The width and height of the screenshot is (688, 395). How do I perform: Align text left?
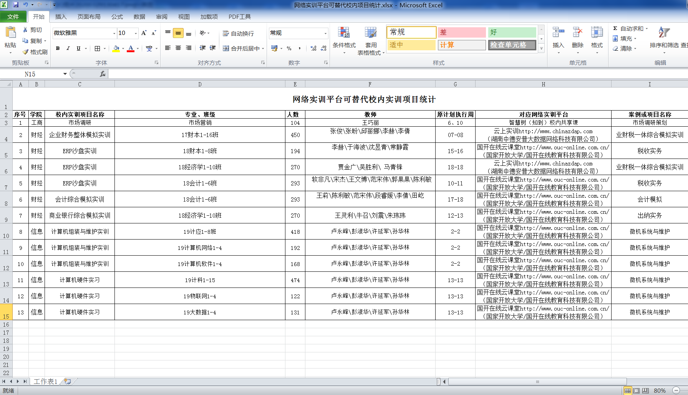click(168, 48)
